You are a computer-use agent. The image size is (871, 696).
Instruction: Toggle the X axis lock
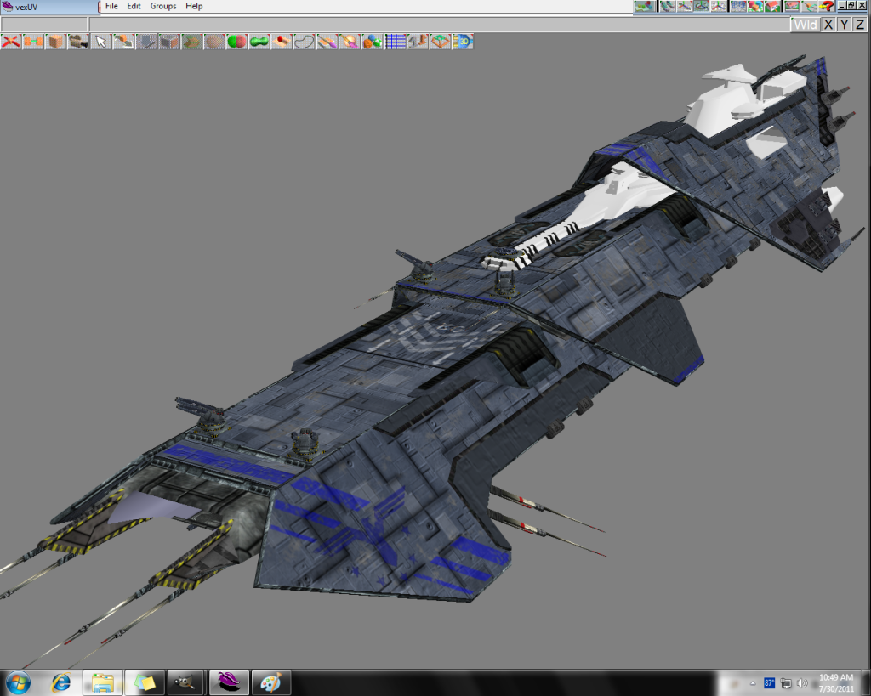(828, 25)
